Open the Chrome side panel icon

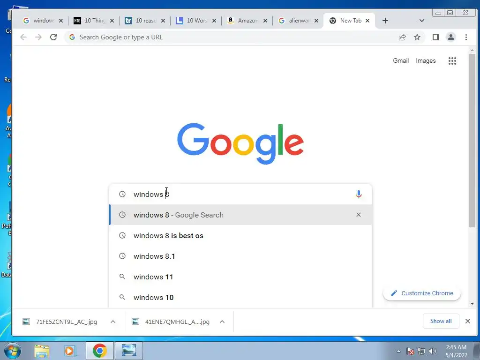pyautogui.click(x=435, y=37)
